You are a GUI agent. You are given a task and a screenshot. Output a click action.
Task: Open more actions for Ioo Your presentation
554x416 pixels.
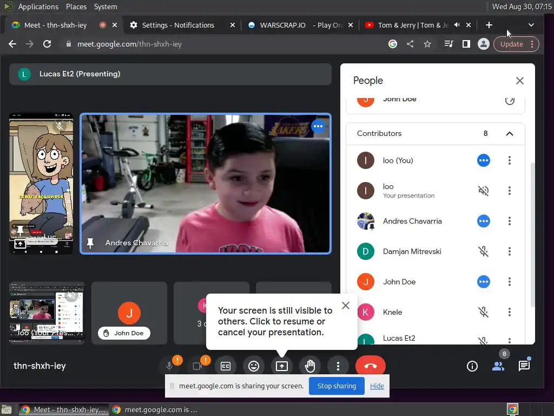tap(510, 191)
